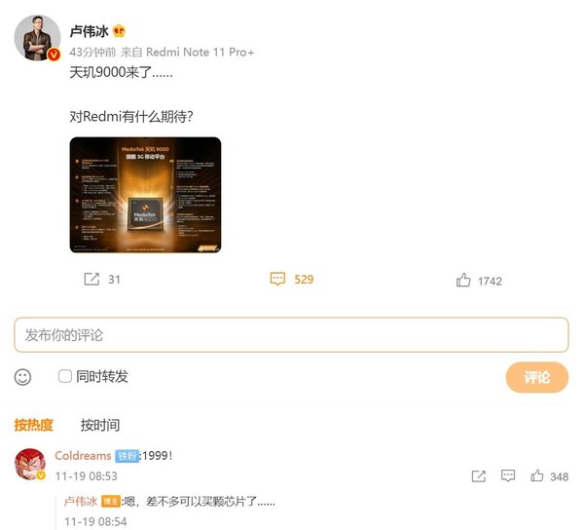Open the emoji picker smiley icon
Image resolution: width=584 pixels, height=530 pixels.
coord(22,377)
